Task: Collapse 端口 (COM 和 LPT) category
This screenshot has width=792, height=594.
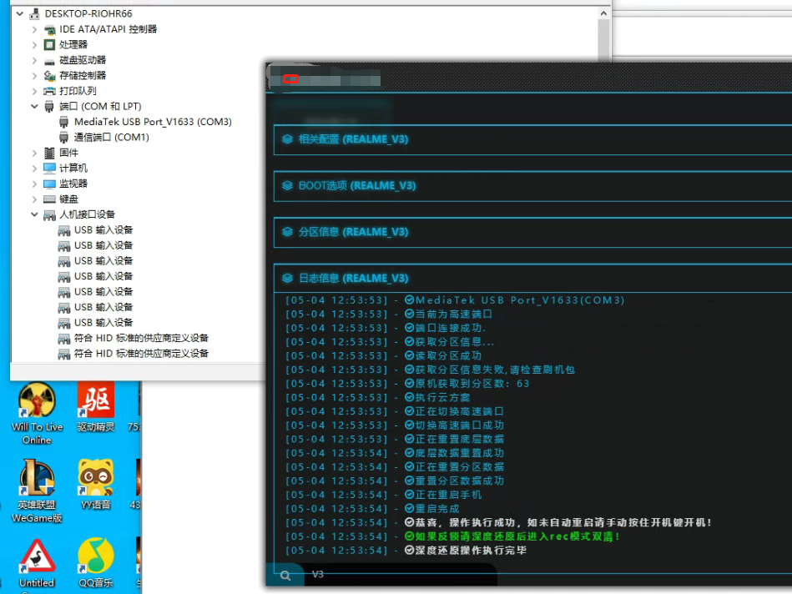Action: [34, 107]
